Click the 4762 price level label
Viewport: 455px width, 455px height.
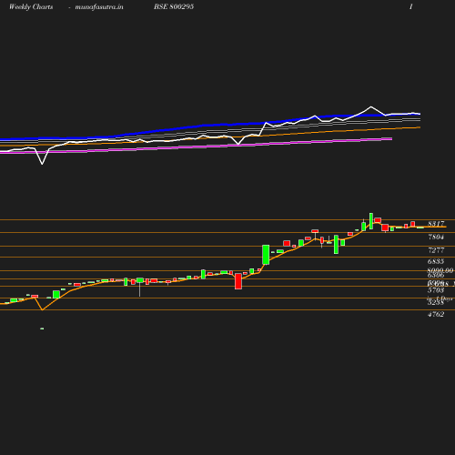[436, 315]
